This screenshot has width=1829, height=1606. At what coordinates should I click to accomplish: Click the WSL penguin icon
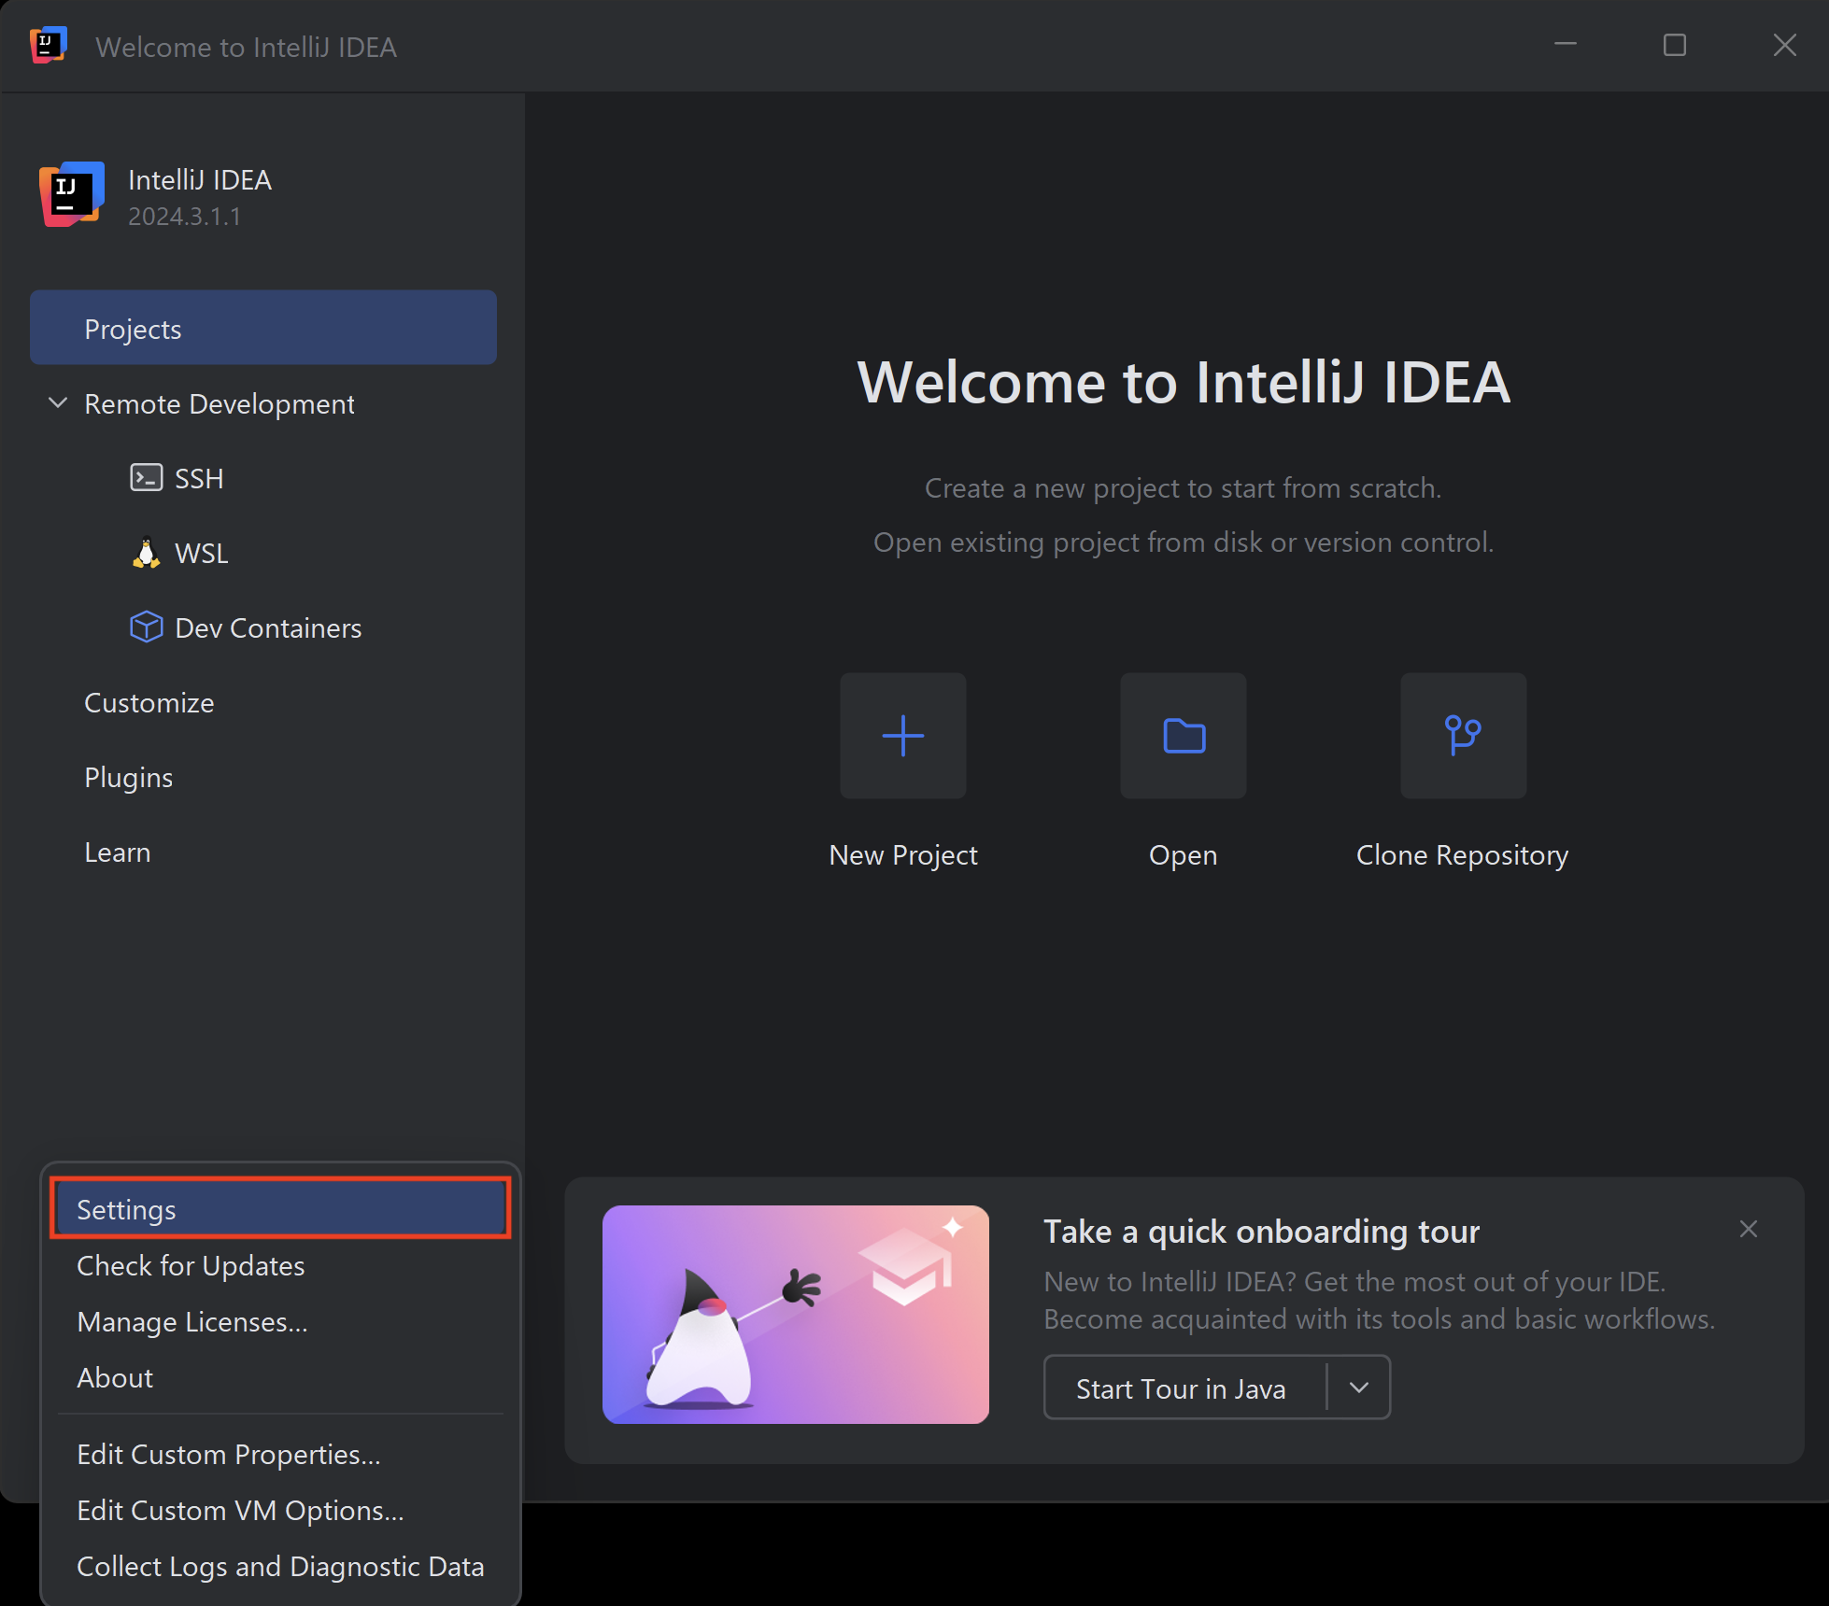(x=146, y=553)
